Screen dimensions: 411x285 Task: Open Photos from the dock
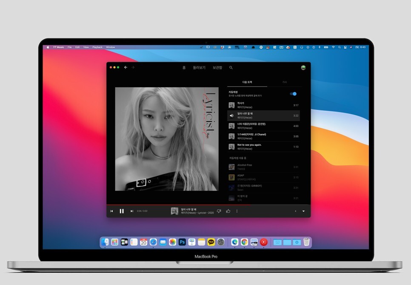[x=172, y=242]
